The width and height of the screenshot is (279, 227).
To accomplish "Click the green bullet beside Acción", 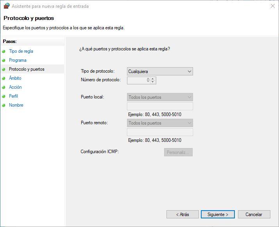I will [4, 87].
